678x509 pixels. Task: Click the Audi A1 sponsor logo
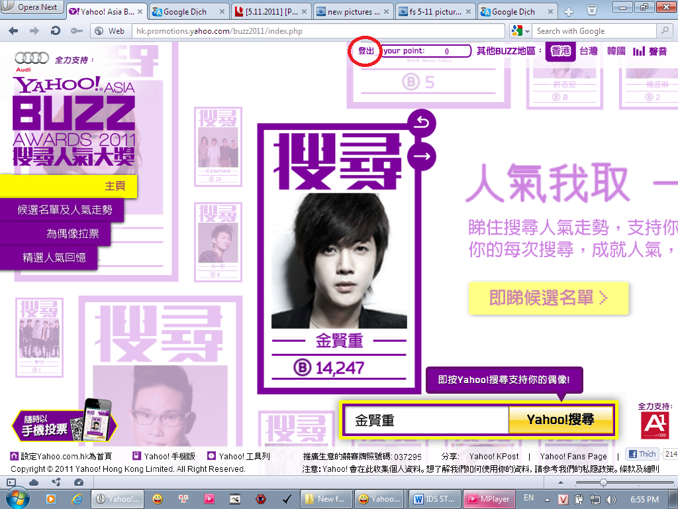click(655, 425)
